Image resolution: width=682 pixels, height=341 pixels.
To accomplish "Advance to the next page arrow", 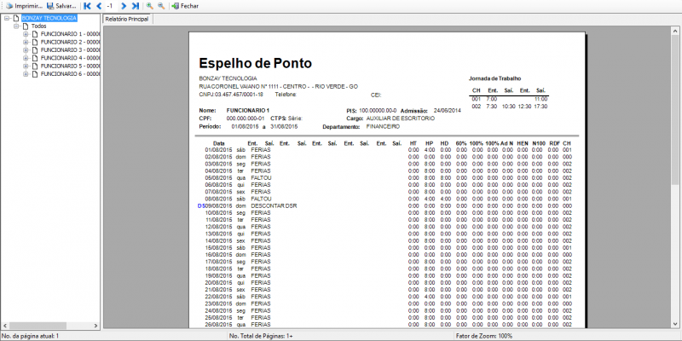I will tap(124, 6).
